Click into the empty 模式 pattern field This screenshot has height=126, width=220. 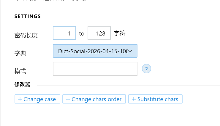click(95, 69)
